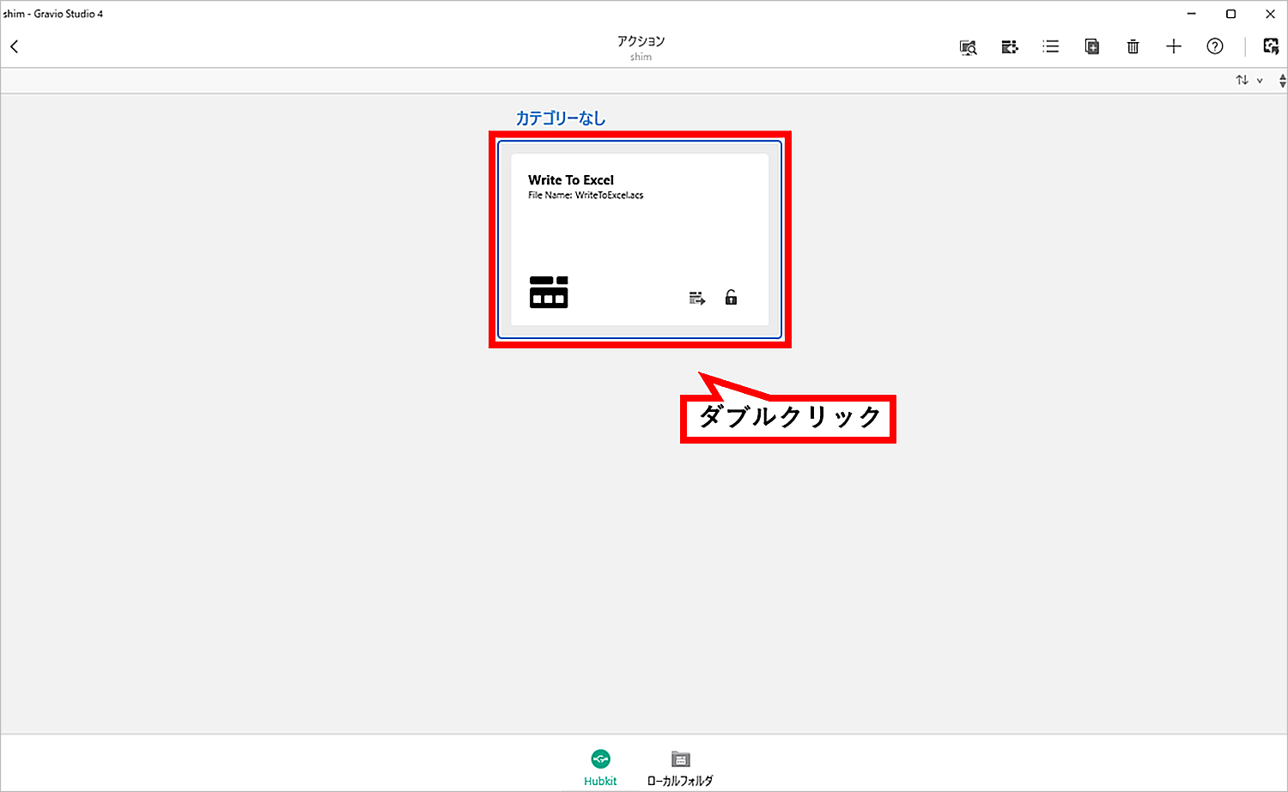
Task: Click the component icon on Write To Excel card
Action: 549,292
